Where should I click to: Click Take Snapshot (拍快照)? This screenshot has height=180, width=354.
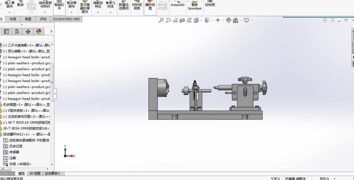(x=210, y=4)
